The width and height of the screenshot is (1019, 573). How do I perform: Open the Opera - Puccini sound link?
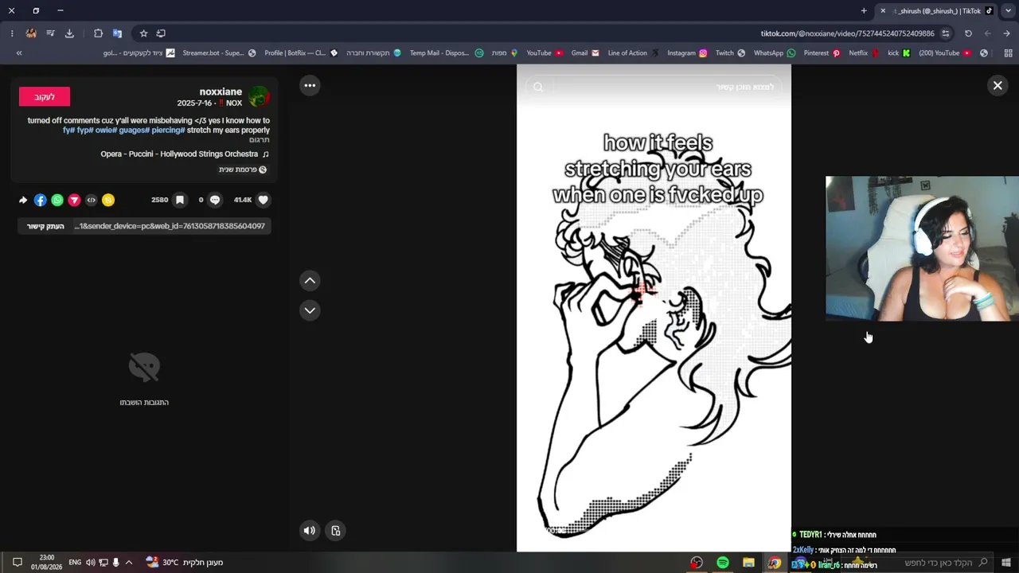[x=185, y=154]
